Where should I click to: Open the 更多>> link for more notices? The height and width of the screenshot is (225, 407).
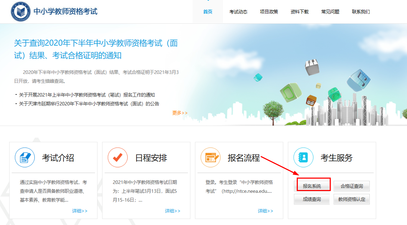click(x=179, y=113)
